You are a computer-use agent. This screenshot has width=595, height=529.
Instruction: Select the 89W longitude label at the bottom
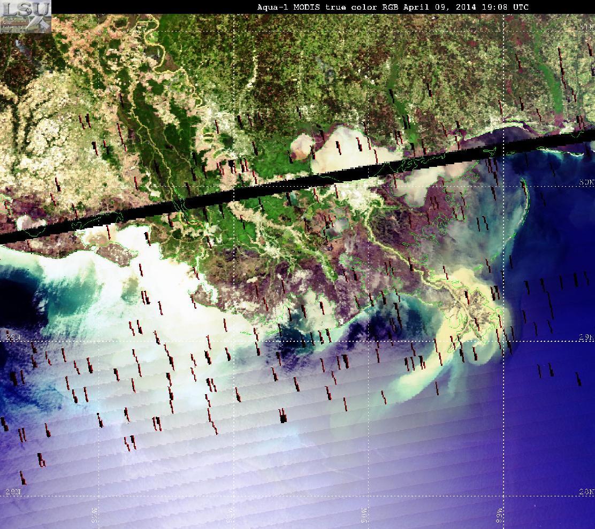pyautogui.click(x=499, y=515)
